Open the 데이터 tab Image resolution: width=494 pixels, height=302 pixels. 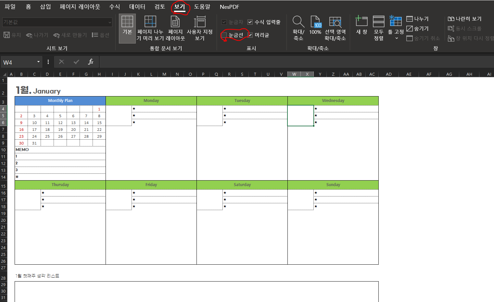[x=137, y=6]
